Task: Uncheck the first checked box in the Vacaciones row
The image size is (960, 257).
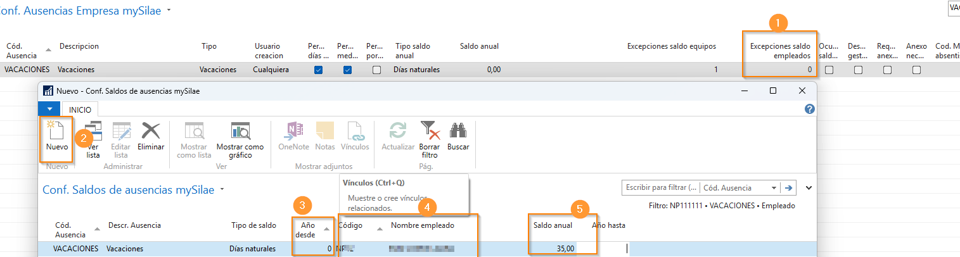Action: pyautogui.click(x=319, y=70)
